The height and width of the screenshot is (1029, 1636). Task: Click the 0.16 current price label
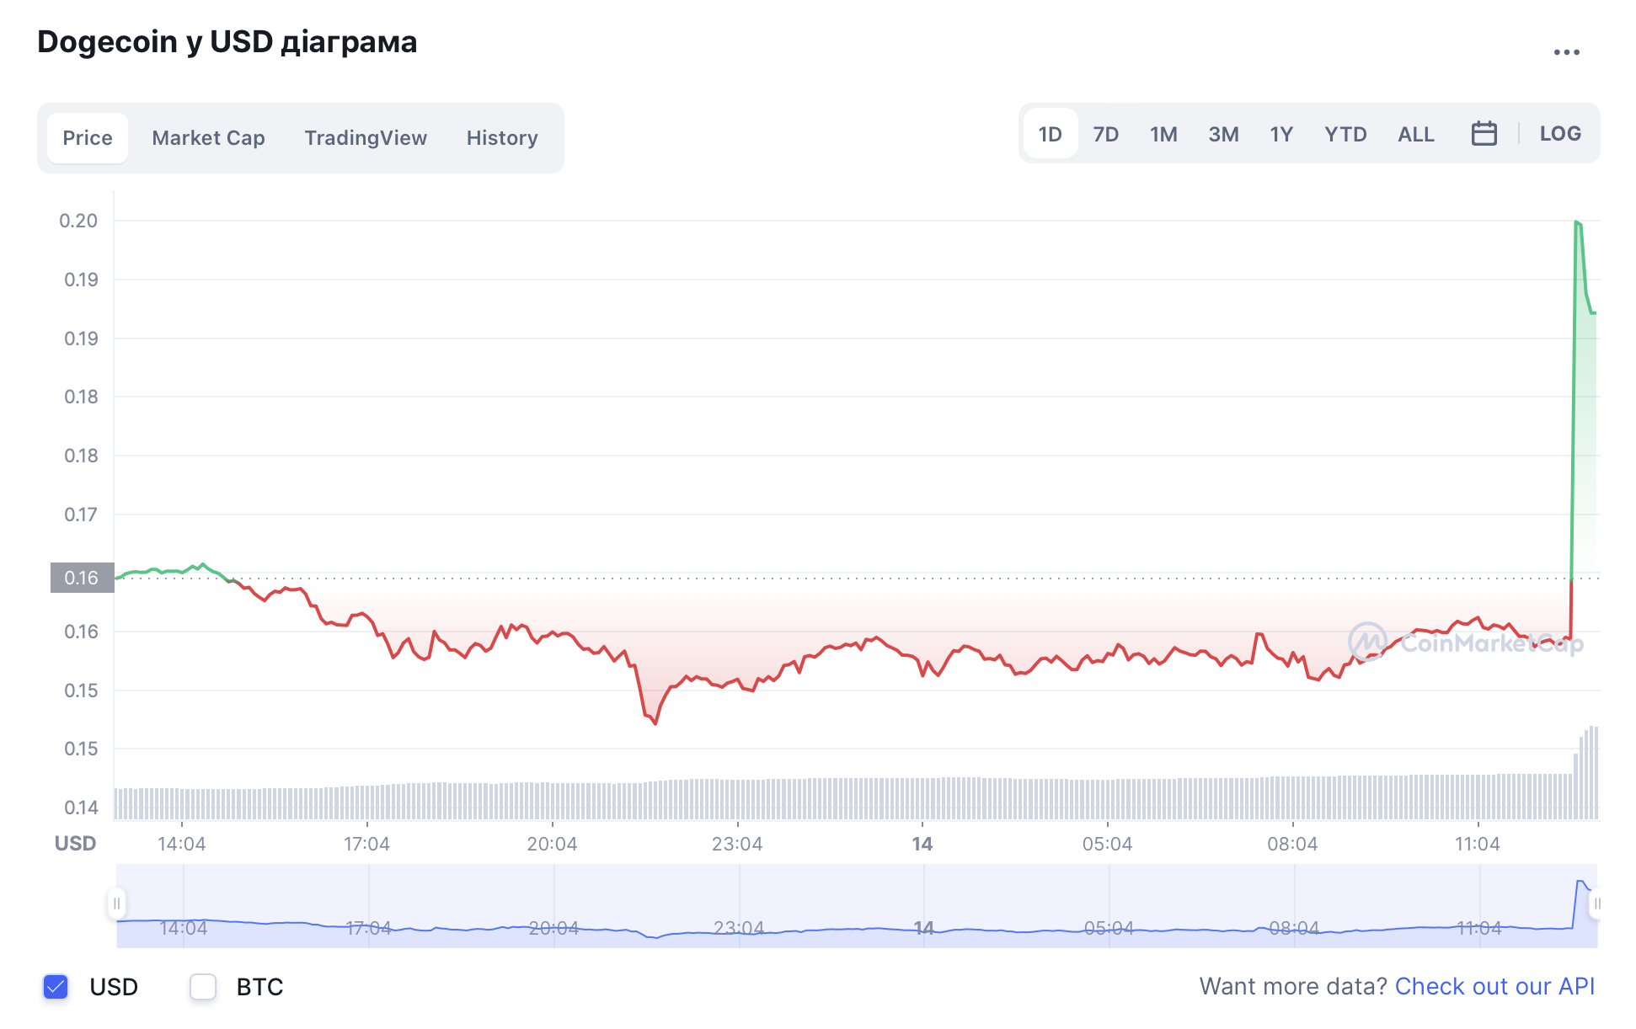[82, 578]
